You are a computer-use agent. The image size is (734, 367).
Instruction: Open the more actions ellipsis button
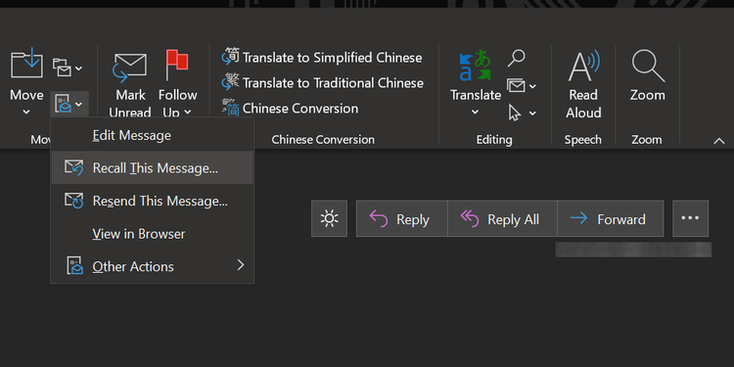pyautogui.click(x=691, y=218)
